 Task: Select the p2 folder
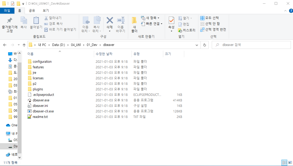pos(32,84)
